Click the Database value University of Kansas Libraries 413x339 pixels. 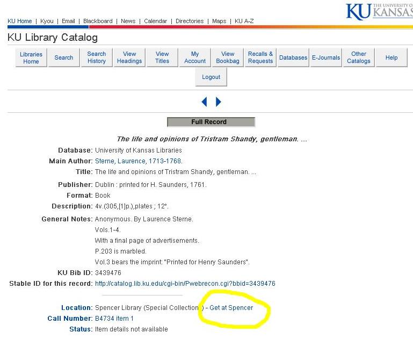click(x=138, y=150)
